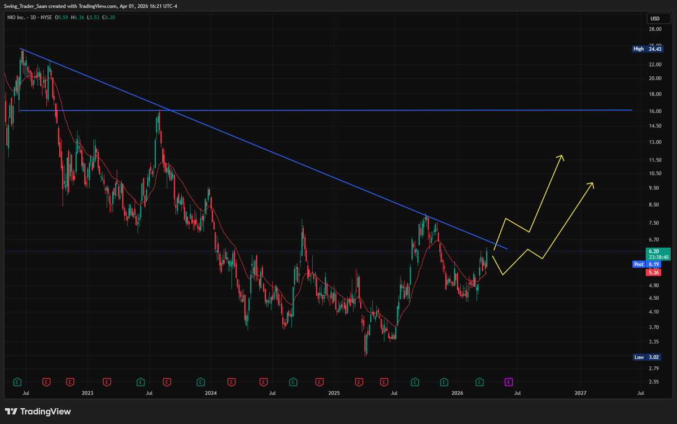The height and width of the screenshot is (424, 677).
Task: Open the first green earnings marker at chart start
Action: click(x=18, y=382)
